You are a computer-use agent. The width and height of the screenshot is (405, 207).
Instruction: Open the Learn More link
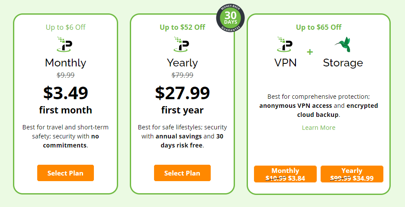click(318, 128)
